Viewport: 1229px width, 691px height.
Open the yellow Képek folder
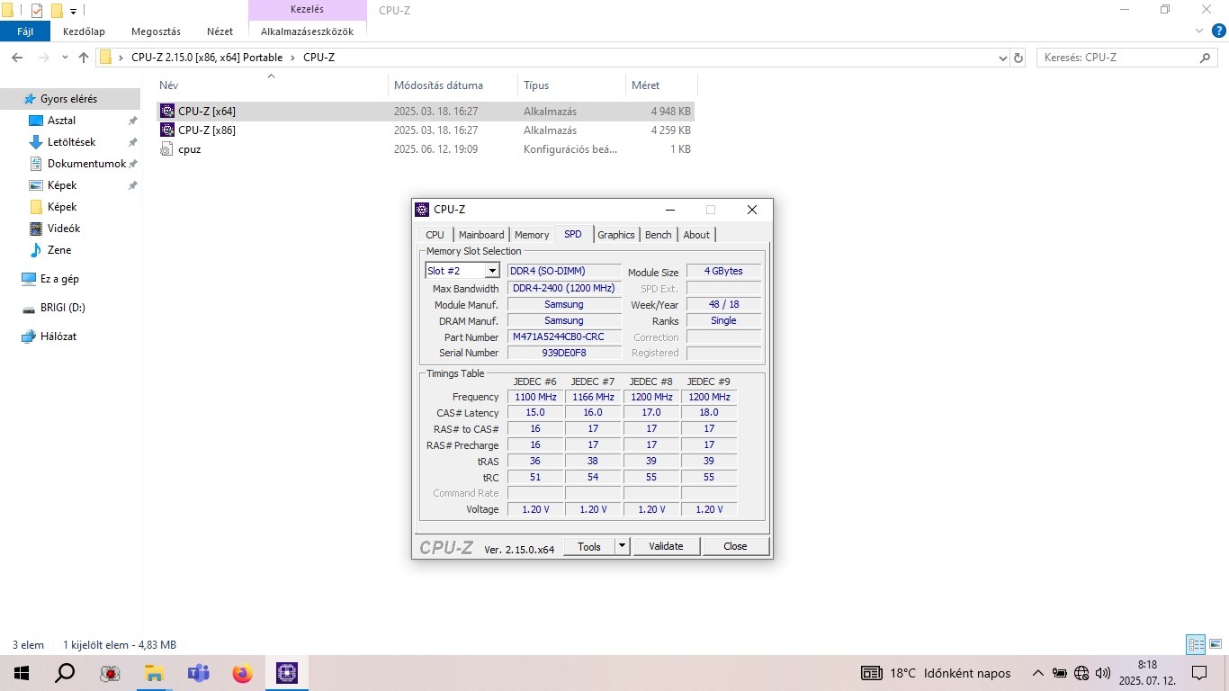tap(62, 207)
